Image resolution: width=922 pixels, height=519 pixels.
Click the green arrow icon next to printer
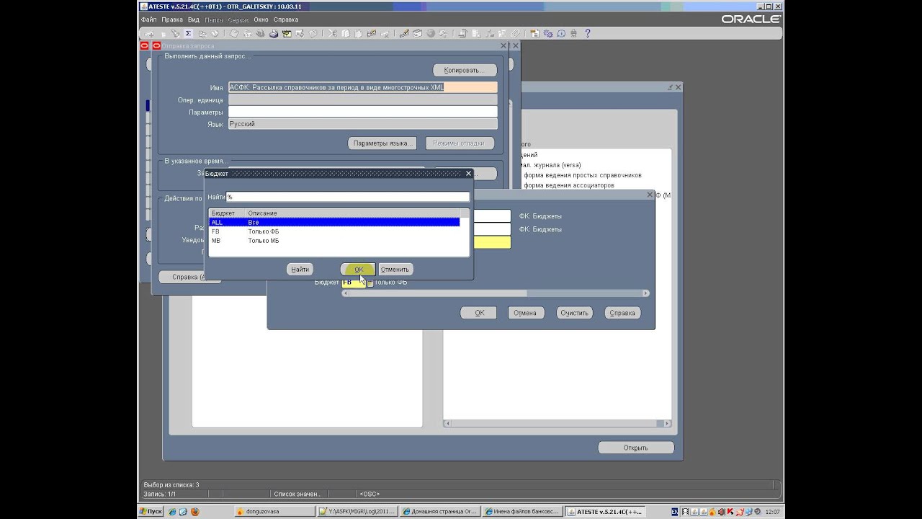pyautogui.click(x=286, y=33)
